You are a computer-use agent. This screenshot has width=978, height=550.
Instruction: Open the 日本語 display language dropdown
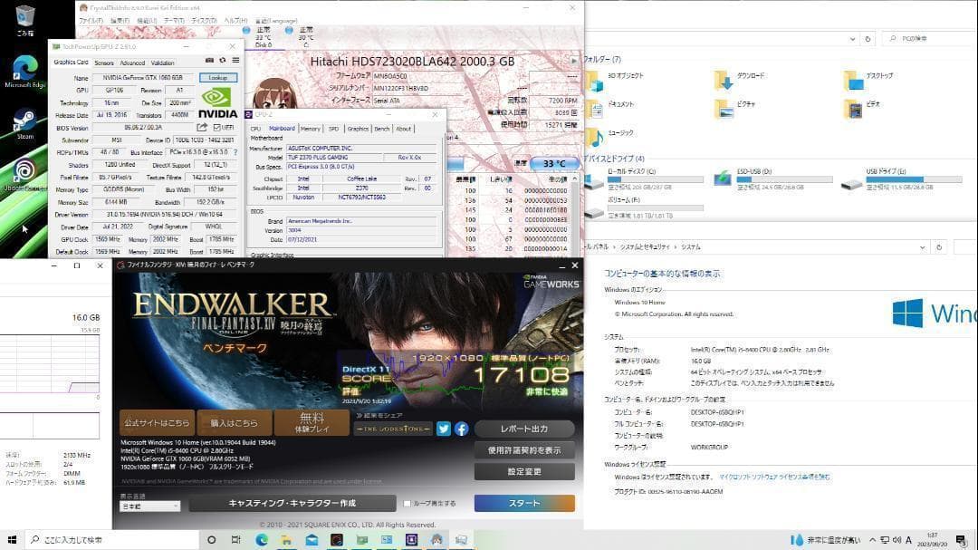point(149,504)
